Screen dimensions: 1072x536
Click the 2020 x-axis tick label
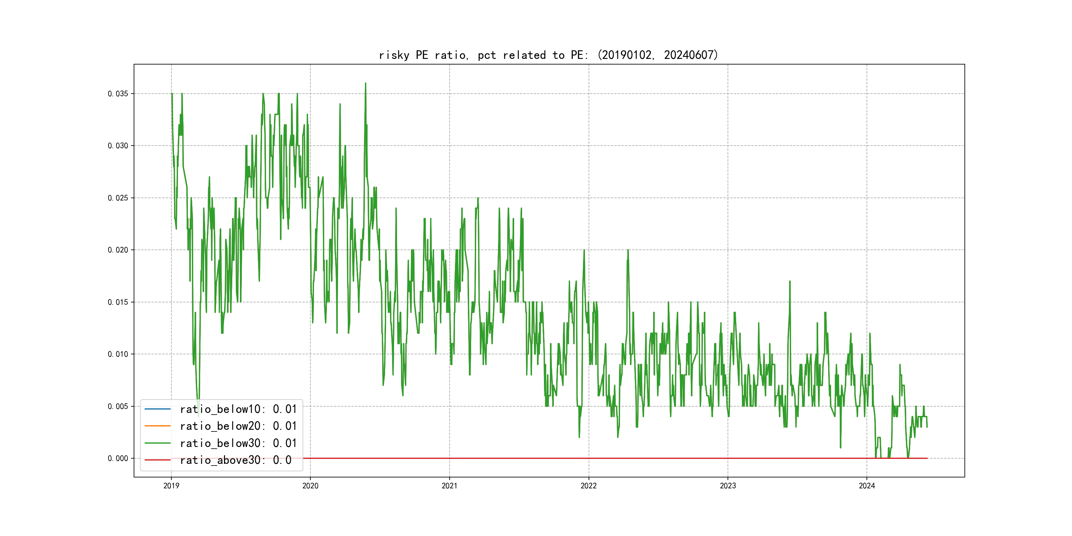[310, 486]
